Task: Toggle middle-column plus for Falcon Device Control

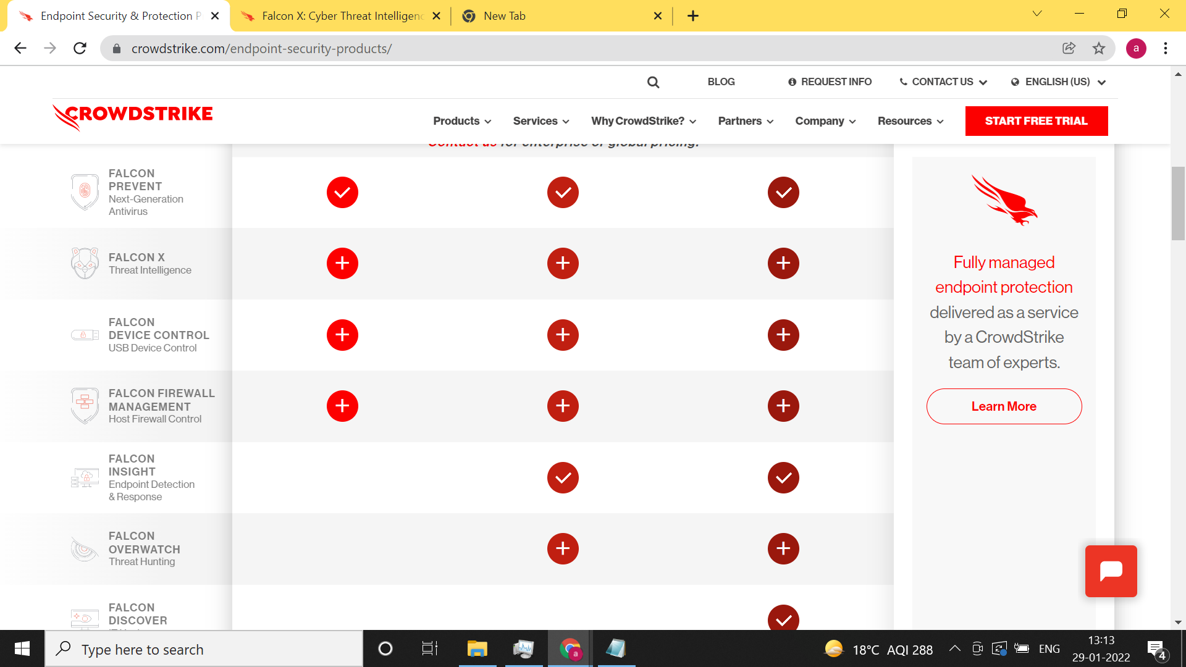Action: pyautogui.click(x=563, y=335)
